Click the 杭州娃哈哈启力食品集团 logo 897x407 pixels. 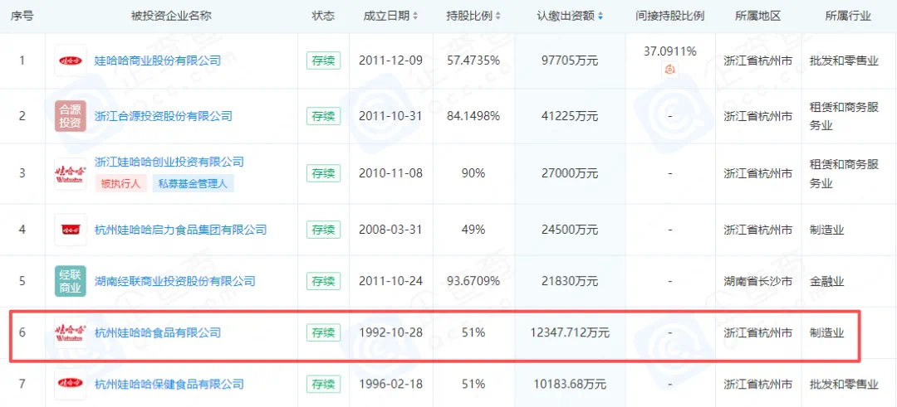click(x=70, y=229)
